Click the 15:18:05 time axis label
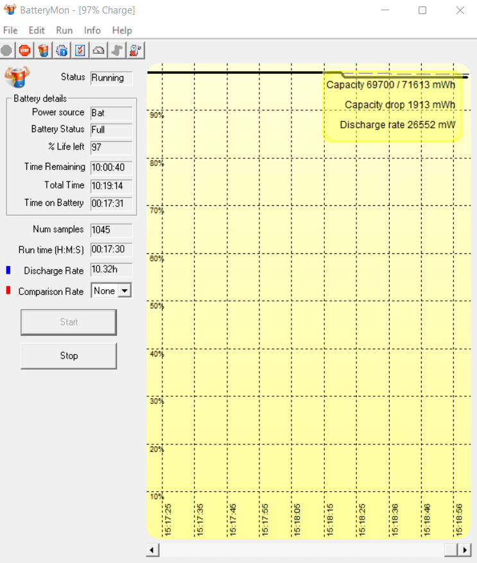This screenshot has width=477, height=563. coord(297,520)
